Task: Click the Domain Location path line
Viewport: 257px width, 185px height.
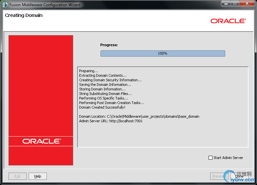Action: click(x=139, y=116)
